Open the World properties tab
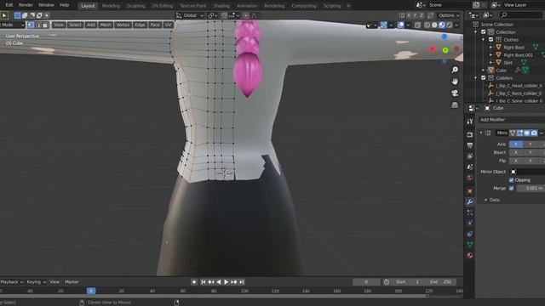Viewport: 545px width, 306px height. coord(470,178)
